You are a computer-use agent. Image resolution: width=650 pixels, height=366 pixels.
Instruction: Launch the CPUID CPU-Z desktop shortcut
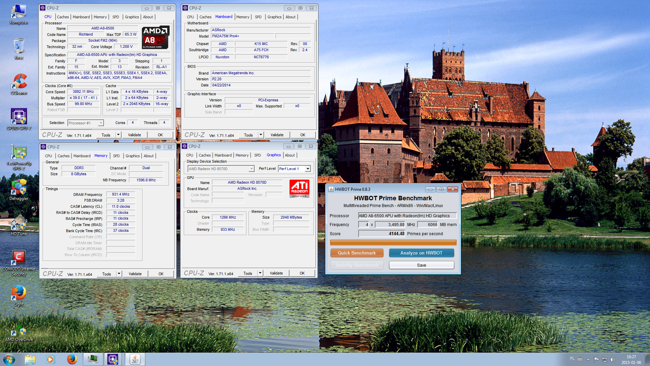[x=19, y=119]
